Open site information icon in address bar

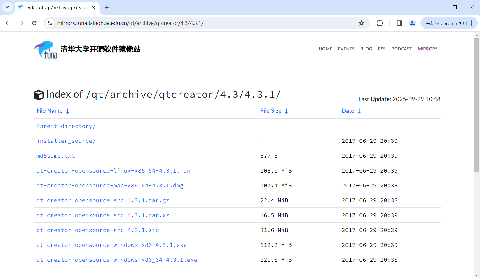50,23
